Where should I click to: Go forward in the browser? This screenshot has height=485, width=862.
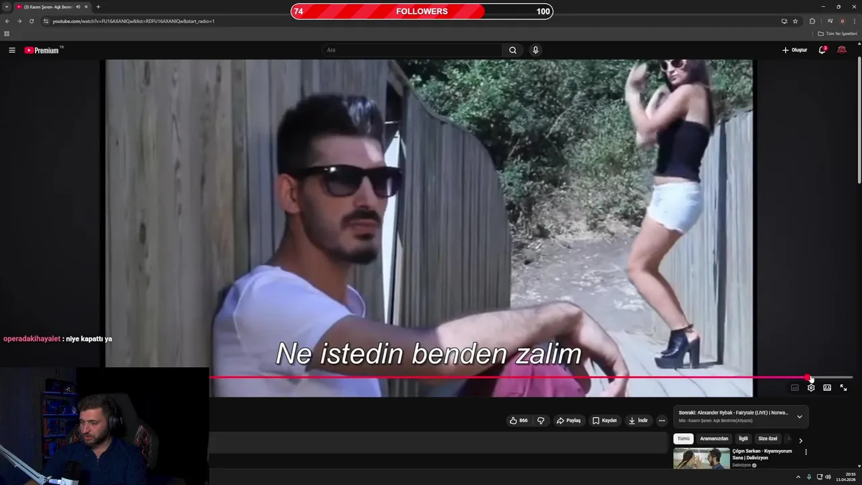click(19, 21)
